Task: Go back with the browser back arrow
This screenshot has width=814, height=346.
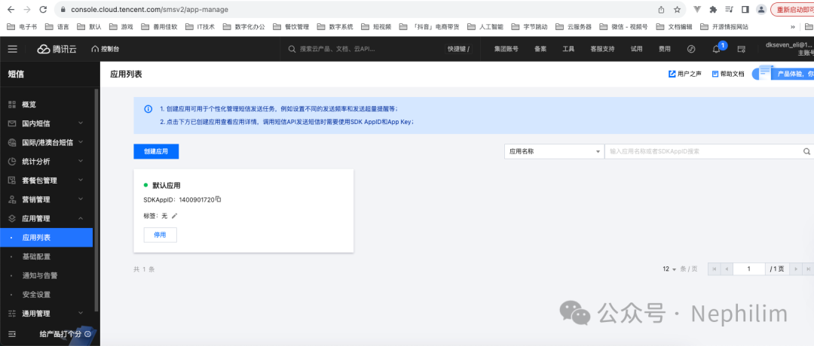Action: coord(11,9)
